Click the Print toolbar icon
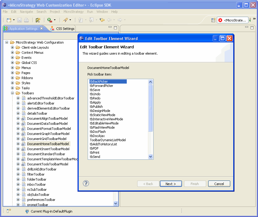The height and width of the screenshot is (217, 258). 26,20
